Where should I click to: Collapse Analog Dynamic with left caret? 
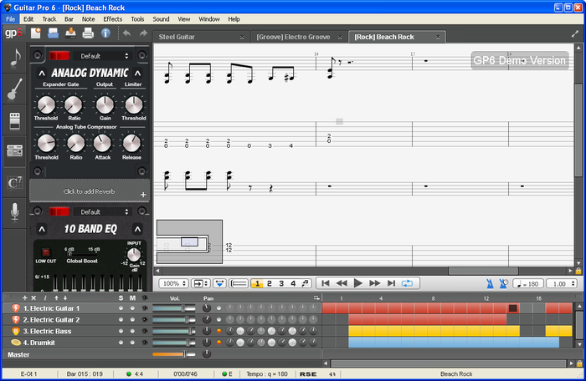tap(42, 74)
